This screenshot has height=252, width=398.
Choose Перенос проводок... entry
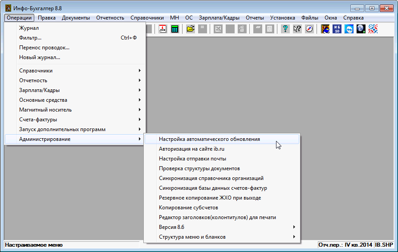(75, 48)
